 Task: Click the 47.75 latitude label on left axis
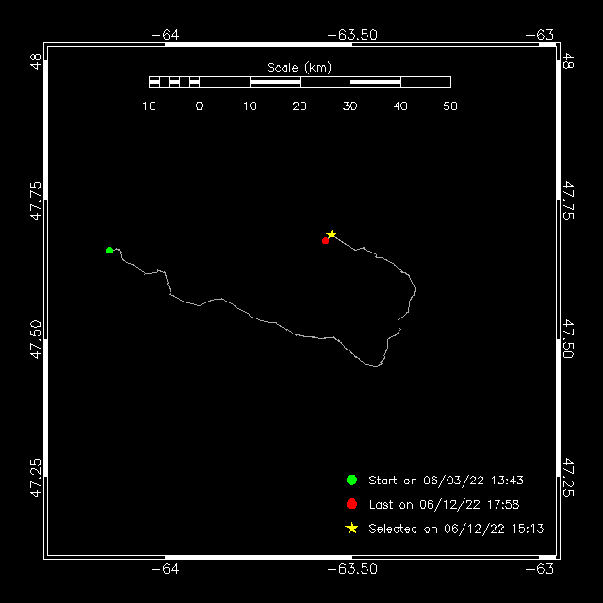point(36,201)
